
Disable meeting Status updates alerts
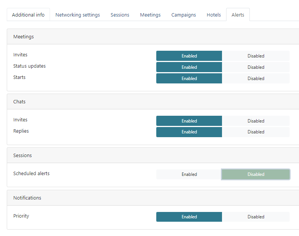tap(256, 67)
